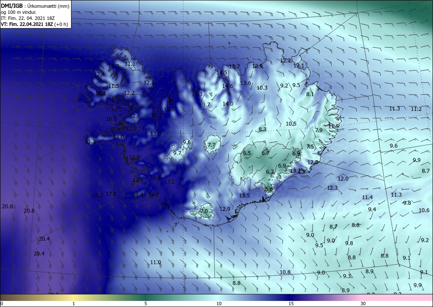This screenshot has height=307, width=433.
Task: Click the 14.5 value on the map
Action: pos(222,73)
